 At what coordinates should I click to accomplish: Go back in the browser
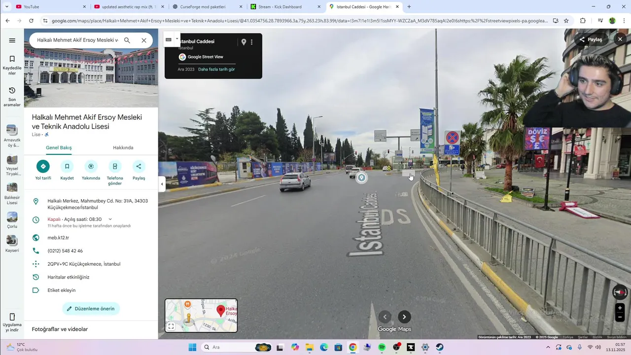(7, 21)
